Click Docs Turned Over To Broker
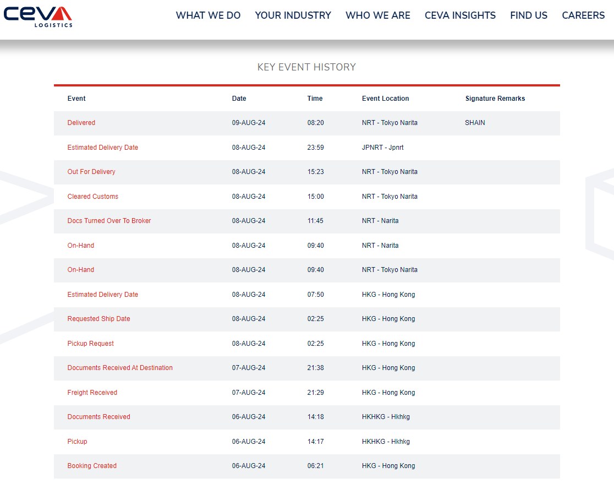Image resolution: width=614 pixels, height=489 pixels. pos(109,221)
